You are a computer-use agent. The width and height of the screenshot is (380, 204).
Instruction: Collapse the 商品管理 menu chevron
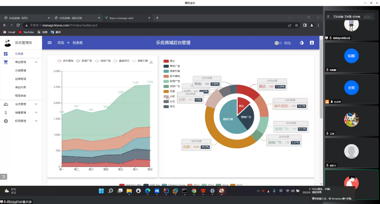[36, 62]
